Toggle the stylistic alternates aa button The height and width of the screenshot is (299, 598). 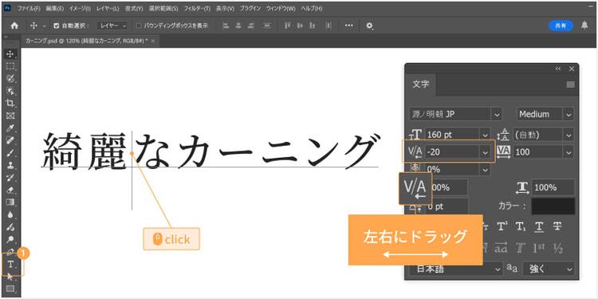coord(501,249)
